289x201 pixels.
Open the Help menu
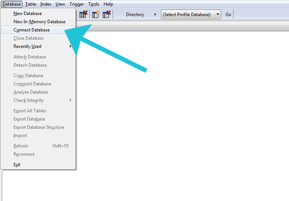(x=108, y=4)
